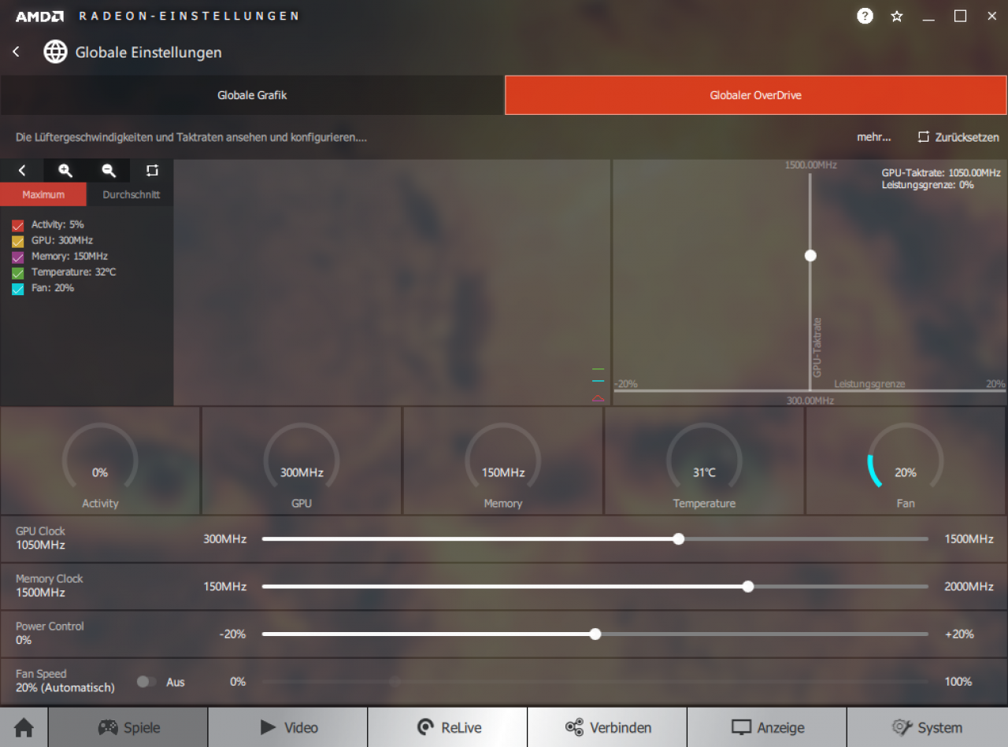Uncheck the Activity graph checkbox
Image resolution: width=1008 pixels, height=747 pixels.
(18, 225)
